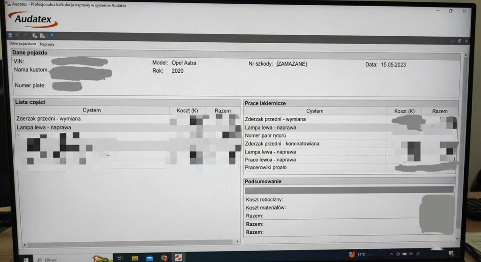Click the Copy icon in the toolbar
This screenshot has height=262, width=481.
[x=35, y=36]
